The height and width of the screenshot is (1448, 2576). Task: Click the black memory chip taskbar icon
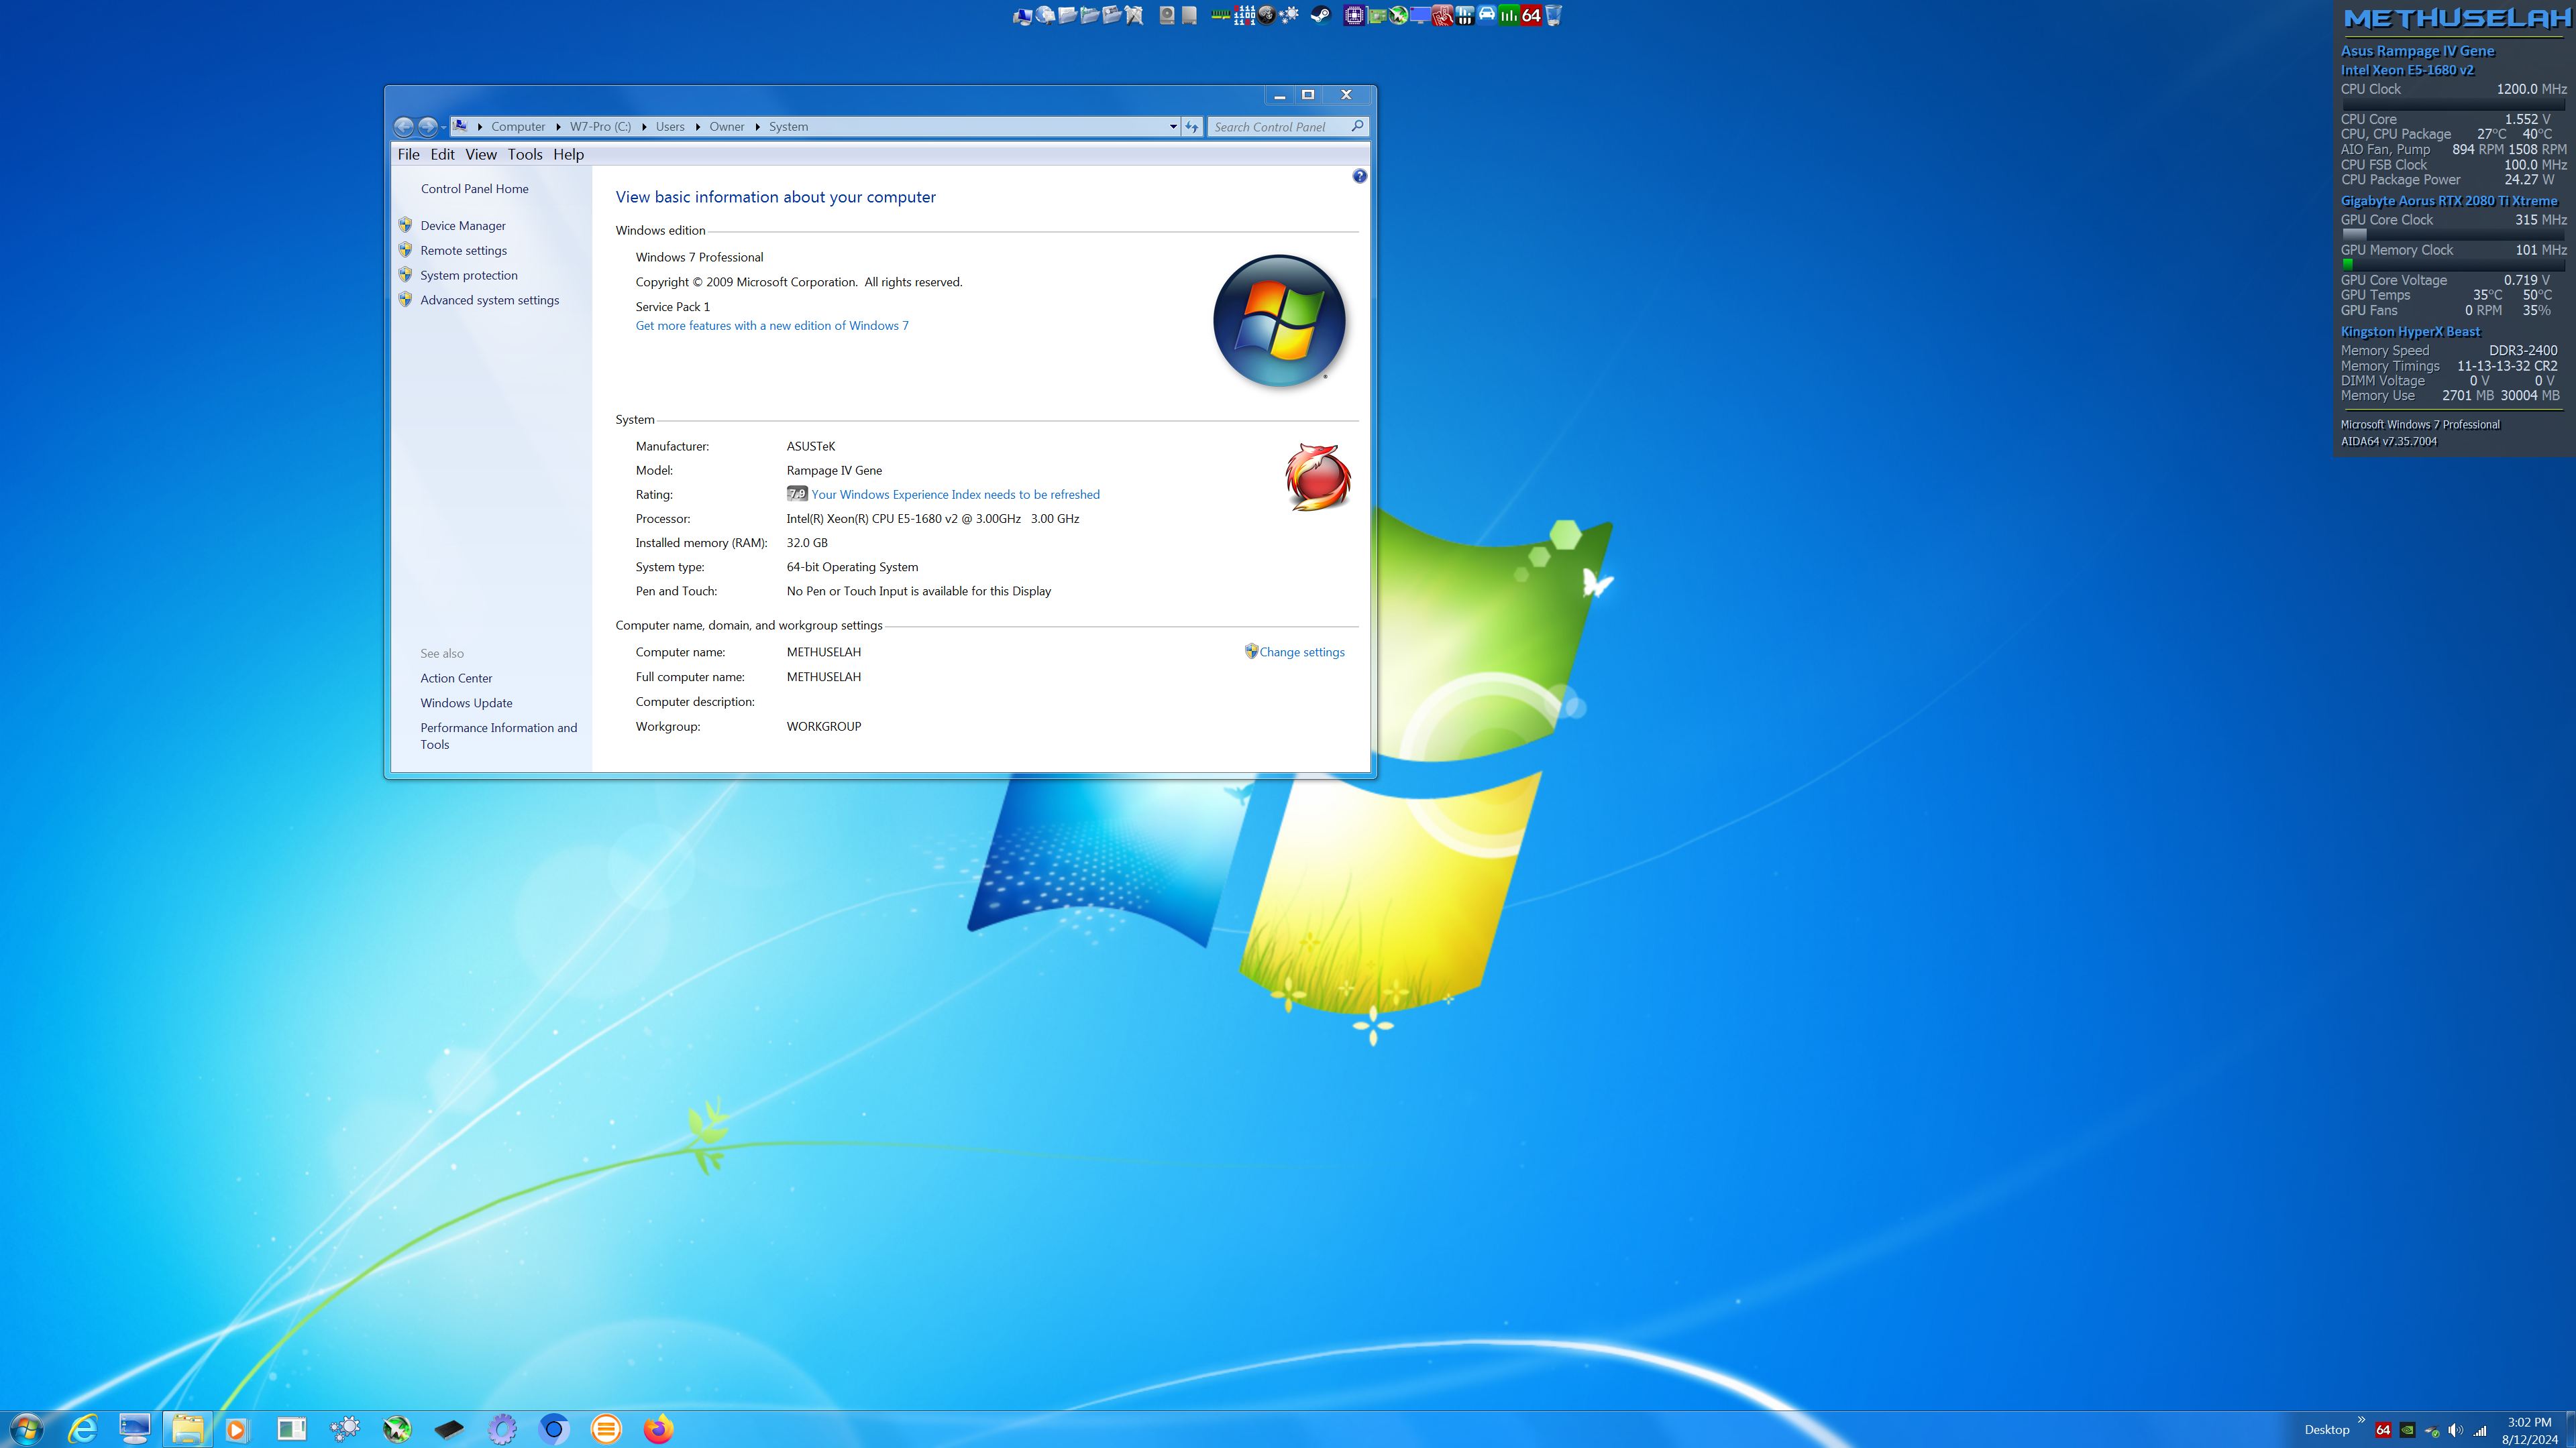tap(449, 1429)
